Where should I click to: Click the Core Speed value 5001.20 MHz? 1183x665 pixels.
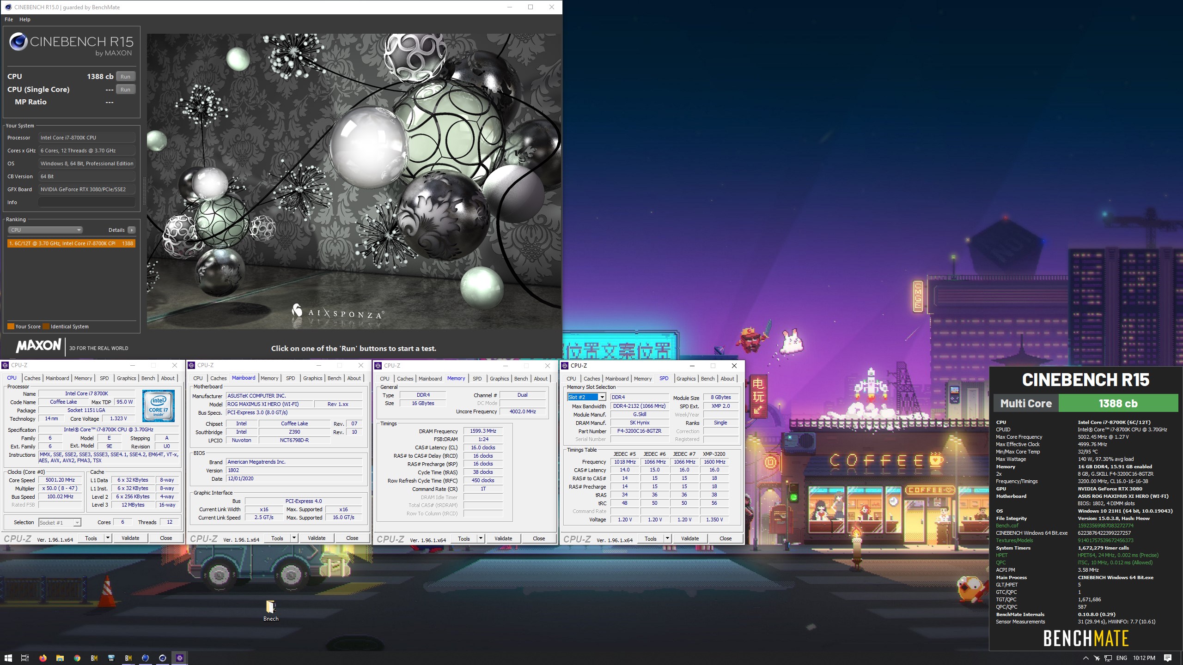click(x=60, y=480)
